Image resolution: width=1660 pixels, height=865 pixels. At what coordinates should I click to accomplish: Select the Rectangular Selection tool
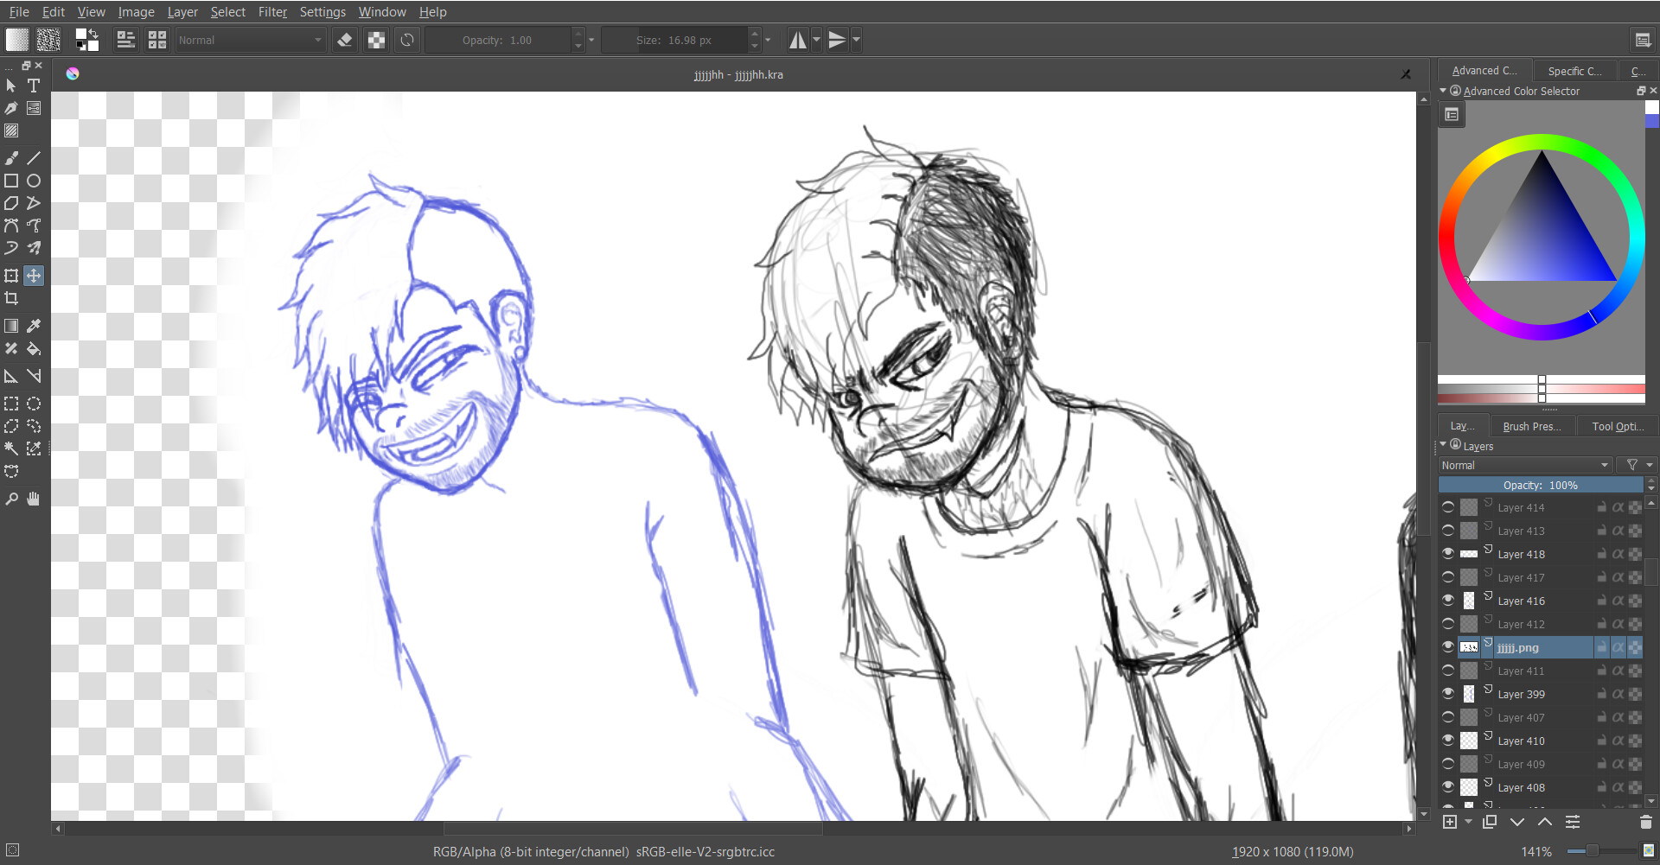pos(11,404)
